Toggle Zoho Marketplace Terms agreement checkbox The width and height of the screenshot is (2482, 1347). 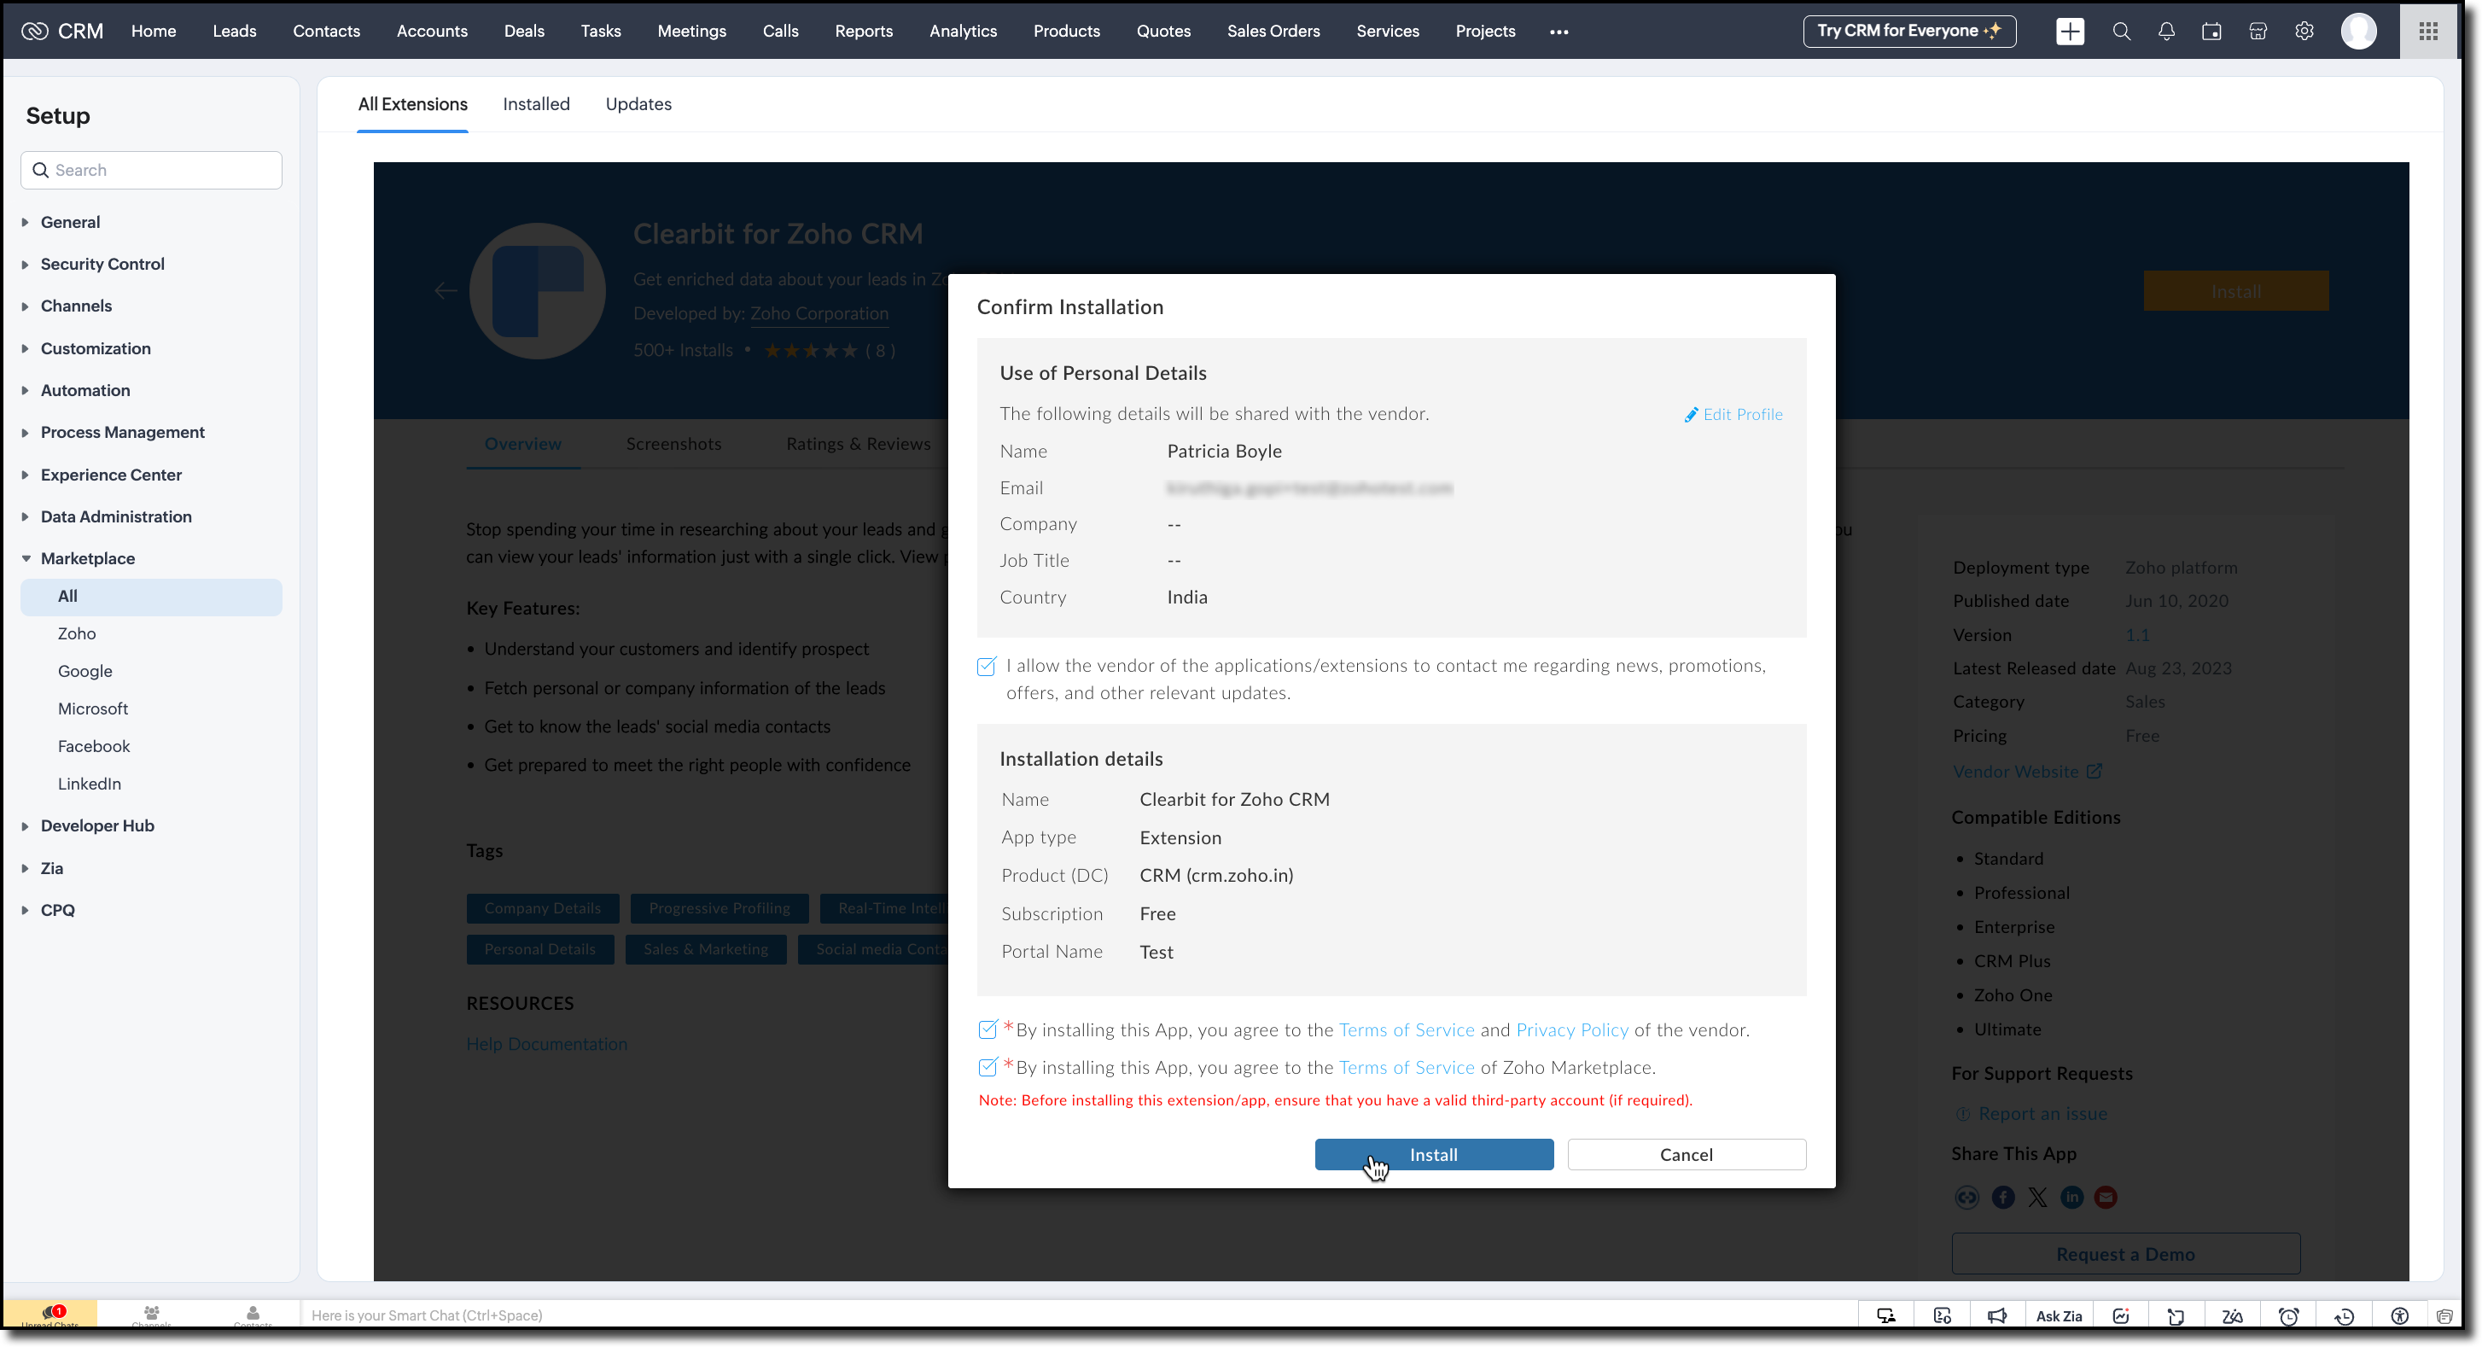987,1068
